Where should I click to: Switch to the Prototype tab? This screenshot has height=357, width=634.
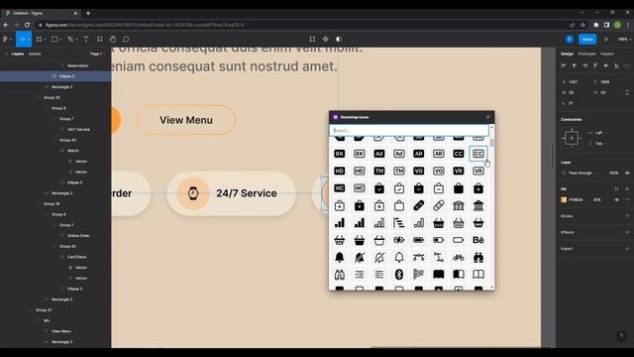586,54
